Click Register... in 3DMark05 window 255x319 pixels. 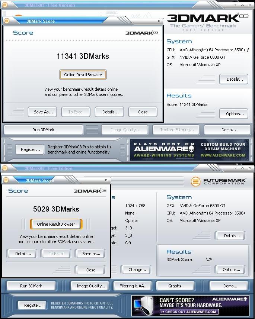coord(32,305)
